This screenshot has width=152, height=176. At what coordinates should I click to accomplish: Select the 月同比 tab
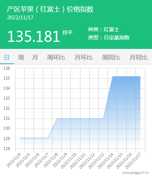[x=138, y=57]
